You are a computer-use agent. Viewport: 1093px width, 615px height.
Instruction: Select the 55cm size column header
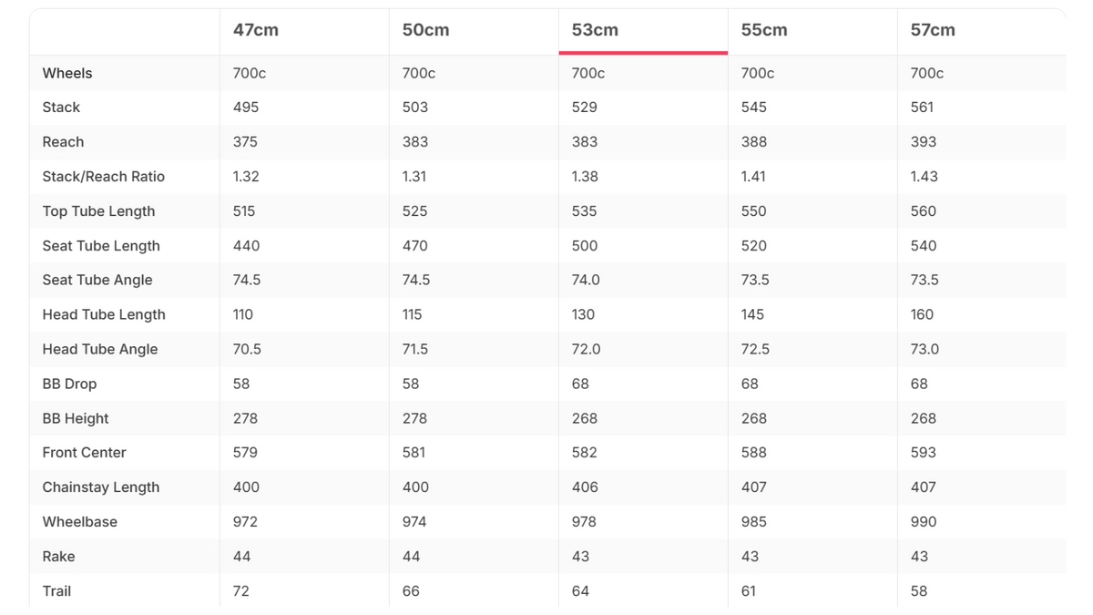pyautogui.click(x=764, y=30)
